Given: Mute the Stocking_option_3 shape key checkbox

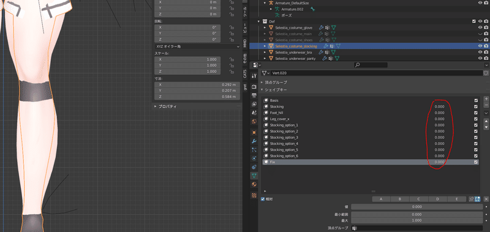Looking at the screenshot, I should (x=476, y=137).
